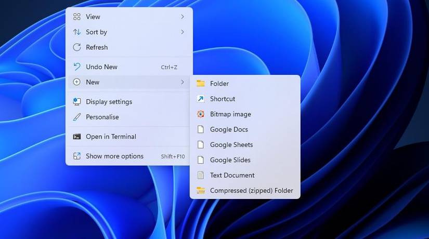Create a new Folder from submenu
Image resolution: width=429 pixels, height=239 pixels.
click(245, 84)
